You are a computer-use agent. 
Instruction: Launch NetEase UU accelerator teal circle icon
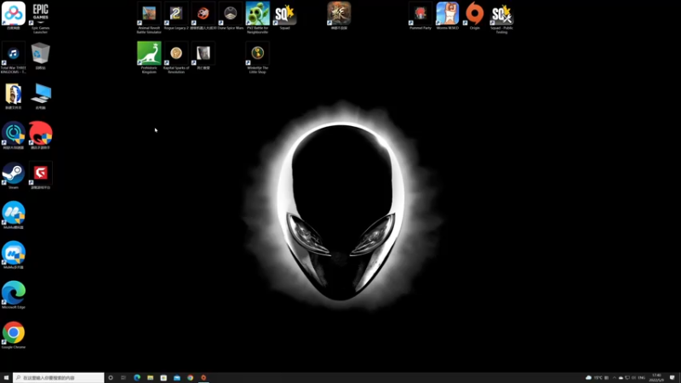[x=14, y=135]
